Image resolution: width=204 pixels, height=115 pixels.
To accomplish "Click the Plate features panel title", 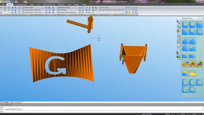I will tap(187, 18).
